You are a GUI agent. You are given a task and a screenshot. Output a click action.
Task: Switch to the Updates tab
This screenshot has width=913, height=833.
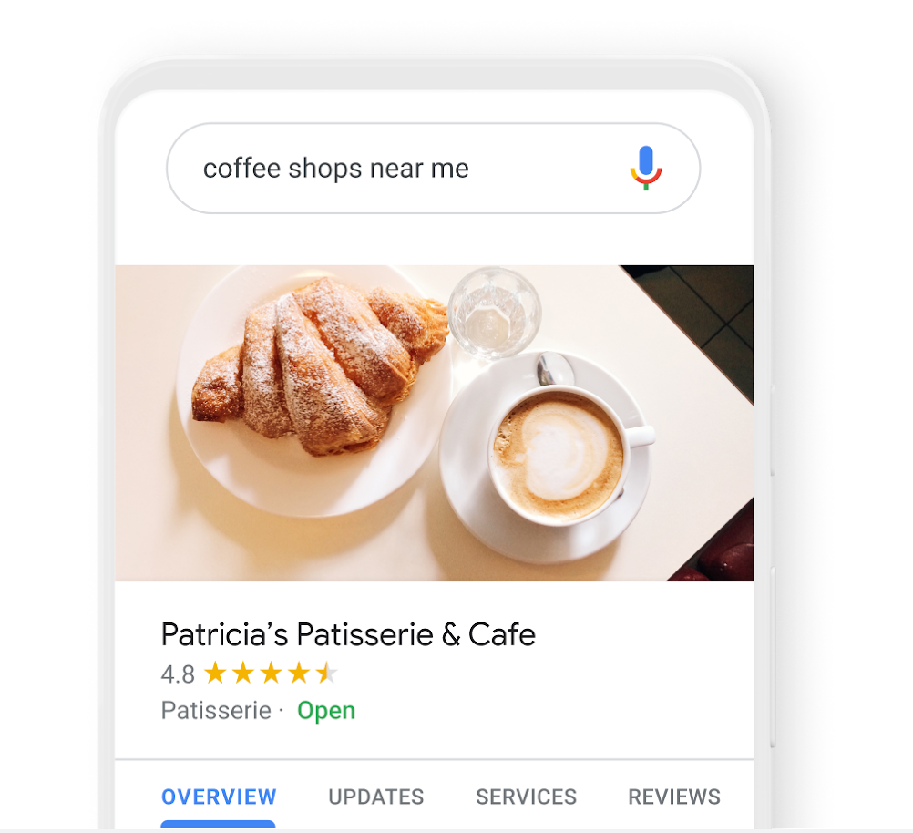[376, 797]
